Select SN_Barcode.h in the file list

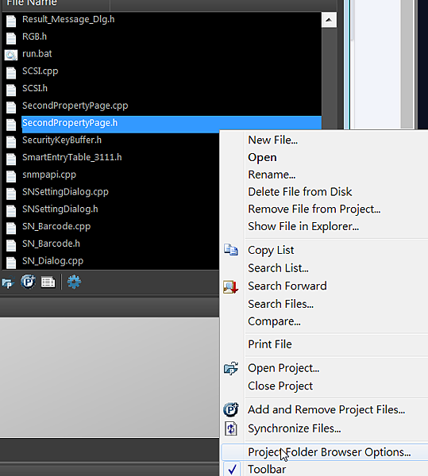[51, 244]
